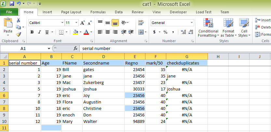
Task: Open the Fill Color dropdown arrow
Action: click(81, 32)
